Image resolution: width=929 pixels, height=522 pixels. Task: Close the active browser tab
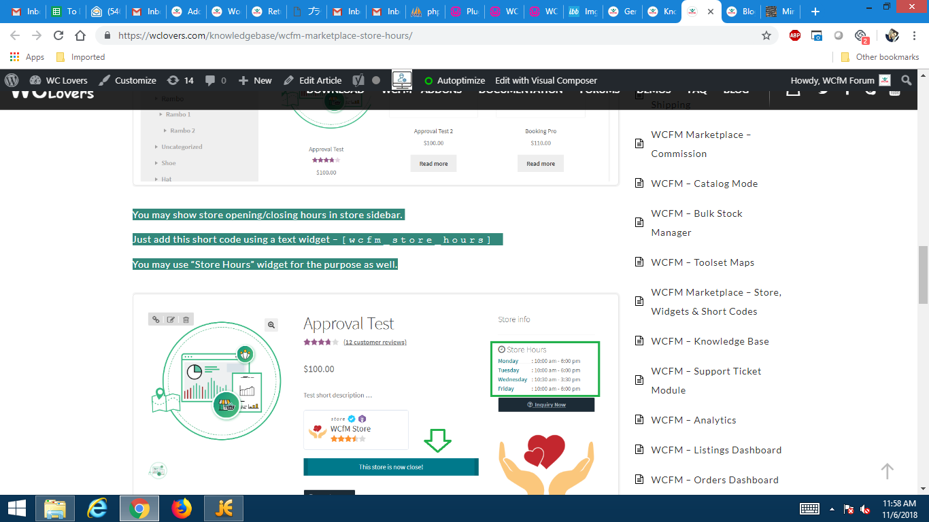pos(711,12)
